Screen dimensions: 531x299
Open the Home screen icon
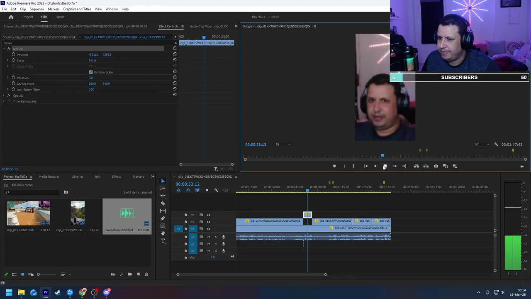[x=11, y=17]
